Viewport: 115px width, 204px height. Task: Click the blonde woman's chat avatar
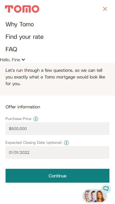tap(87, 196)
